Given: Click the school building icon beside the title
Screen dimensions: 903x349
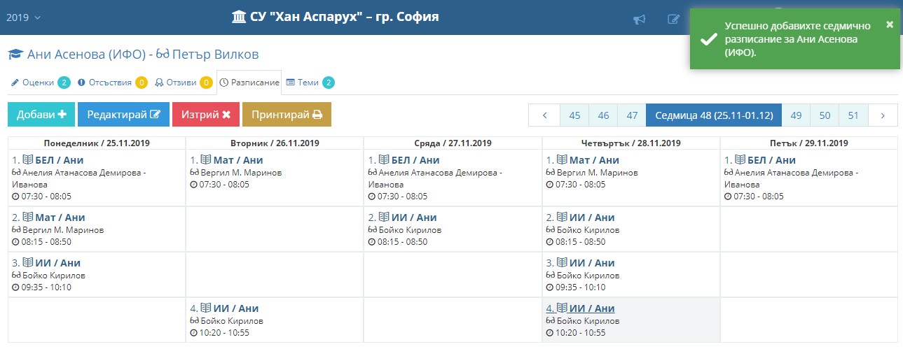Looking at the screenshot, I should (x=239, y=17).
